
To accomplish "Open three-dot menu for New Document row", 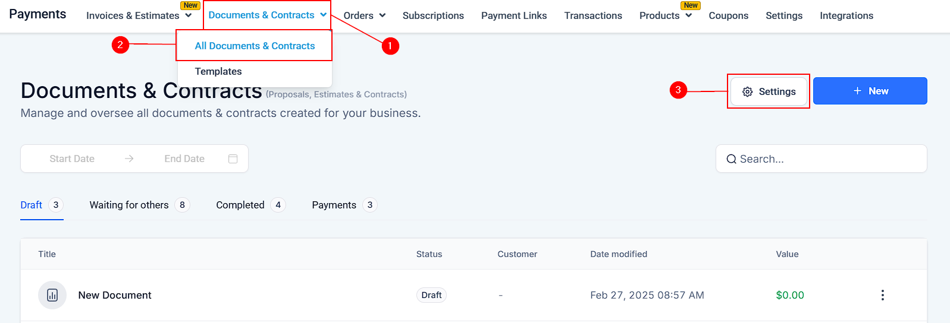I will click(882, 295).
